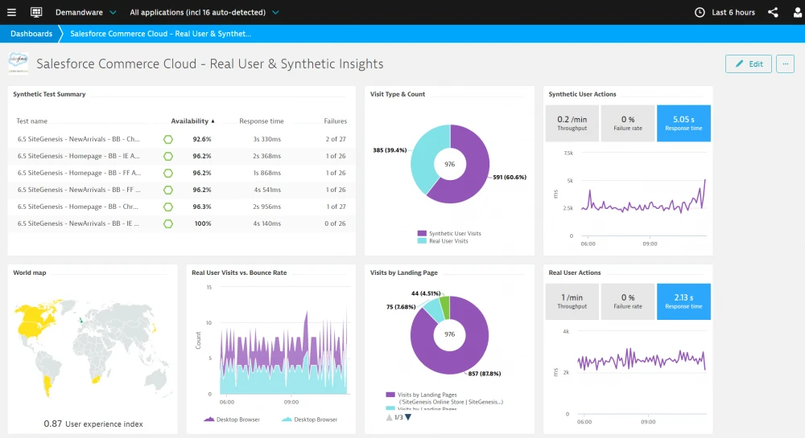Screen dimensions: 805x438
Task: Click availability hexagon for 100% NewArrivals IE test
Action: (x=168, y=224)
